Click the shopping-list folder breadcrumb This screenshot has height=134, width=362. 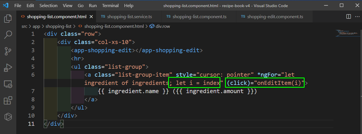[59, 26]
